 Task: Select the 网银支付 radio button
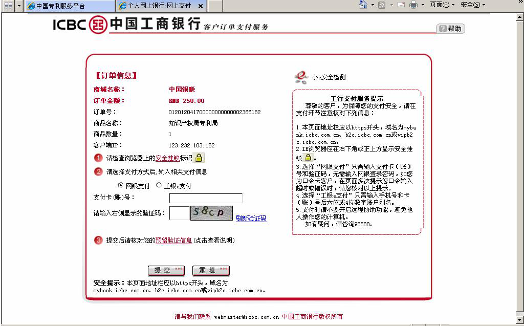[121, 186]
